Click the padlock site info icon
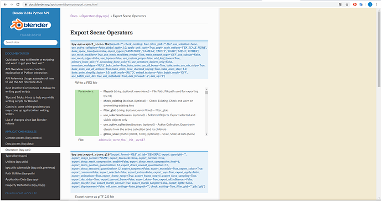This screenshot has width=382, height=201. (25, 4)
